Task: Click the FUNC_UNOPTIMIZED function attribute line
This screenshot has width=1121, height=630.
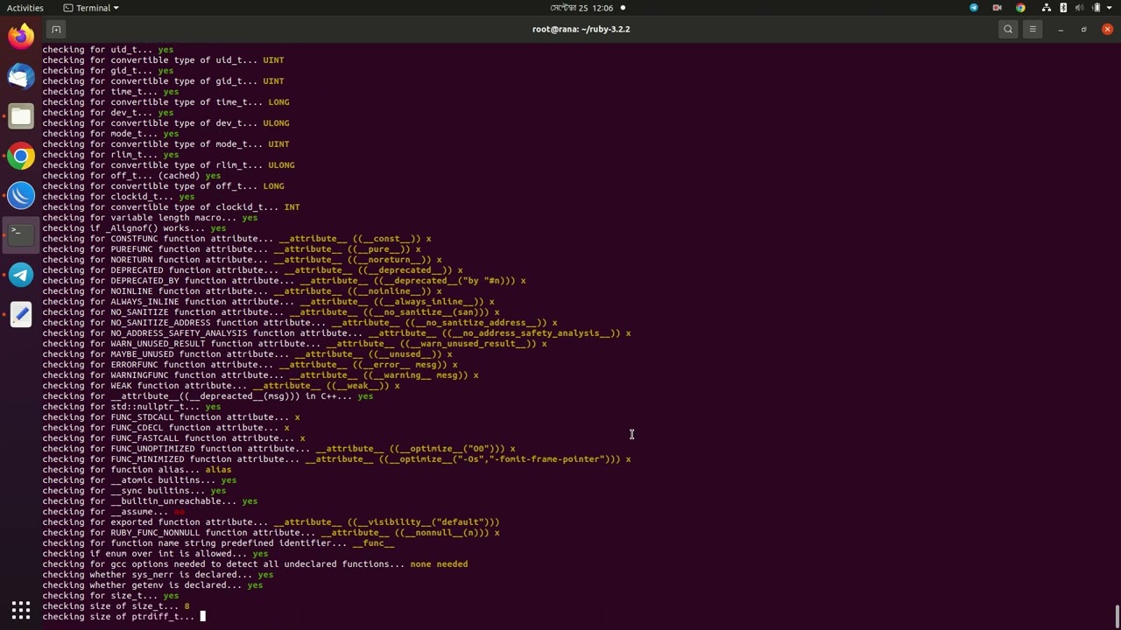Action: point(278,449)
